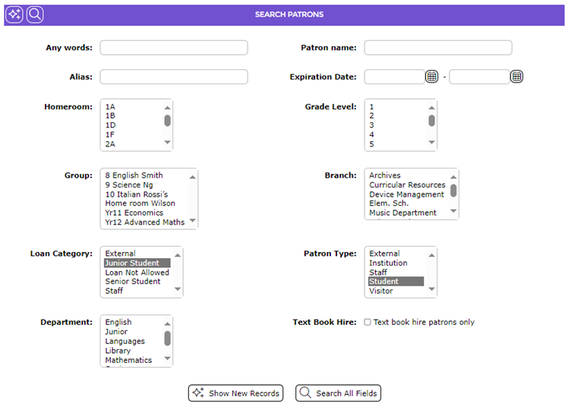The width and height of the screenshot is (568, 407).
Task: Click Branch list scroll up arrow
Action: [x=453, y=177]
